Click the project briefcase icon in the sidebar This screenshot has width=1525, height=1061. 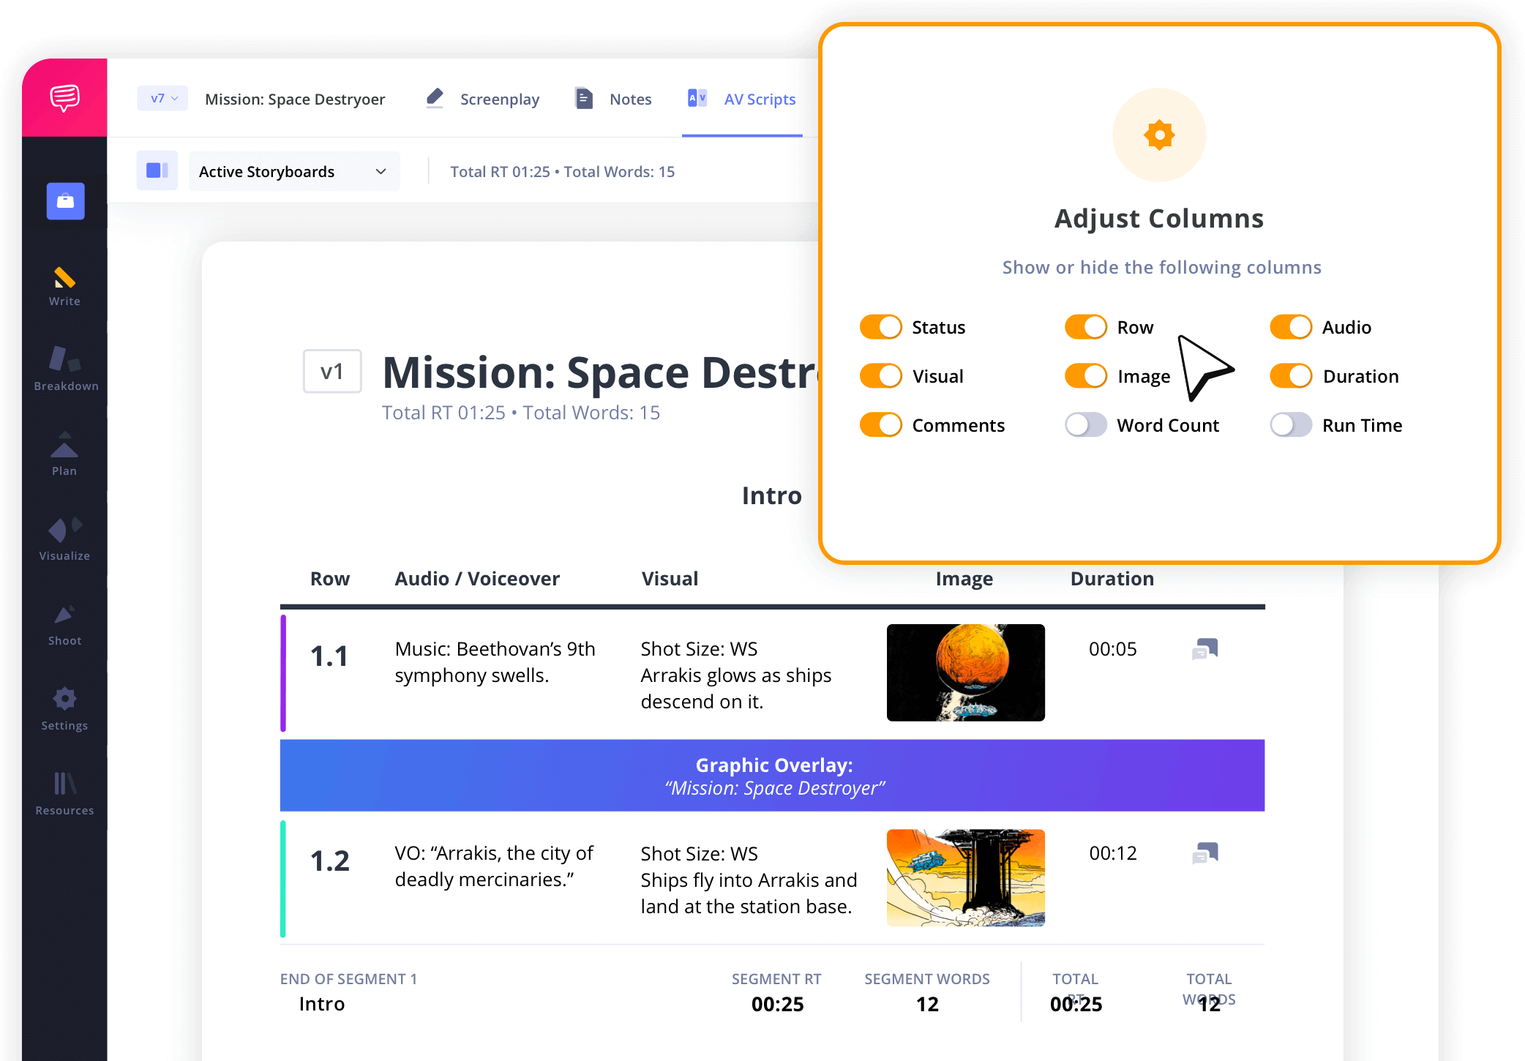pos(64,201)
